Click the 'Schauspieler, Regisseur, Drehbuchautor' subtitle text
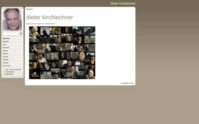The height and width of the screenshot is (124, 199). [41, 24]
